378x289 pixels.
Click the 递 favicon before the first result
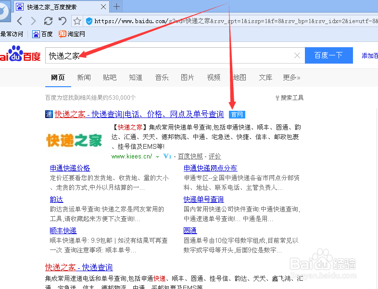coord(49,114)
